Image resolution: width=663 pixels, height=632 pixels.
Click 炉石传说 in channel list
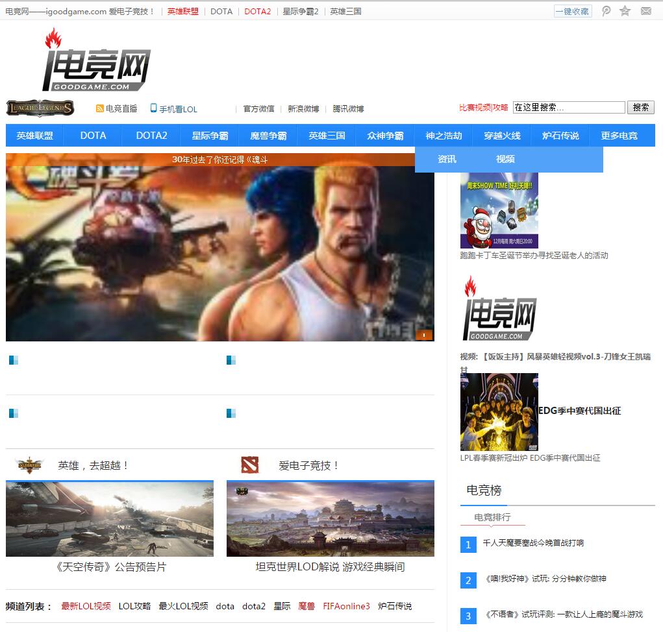pos(395,606)
